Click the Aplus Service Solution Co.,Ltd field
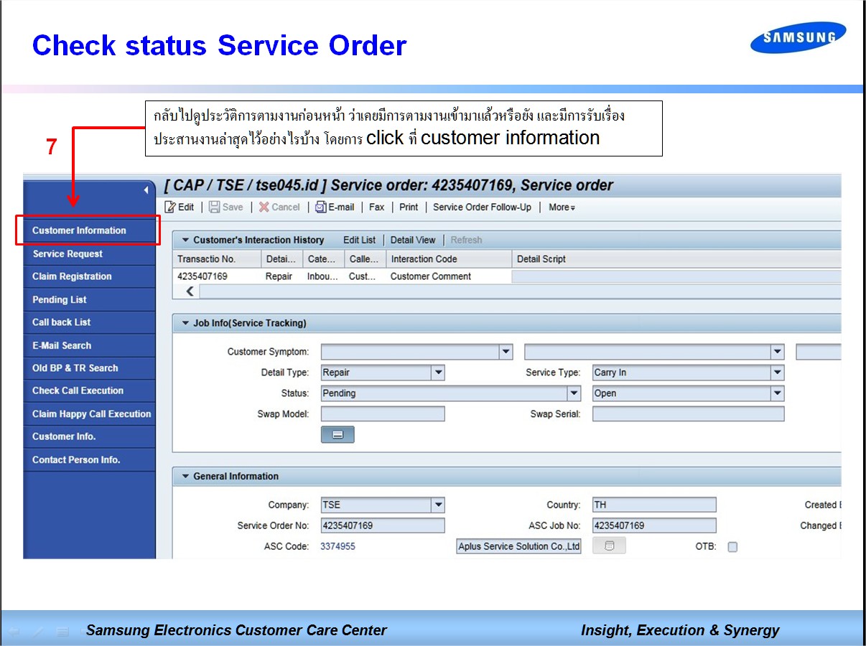866x646 pixels. (518, 546)
